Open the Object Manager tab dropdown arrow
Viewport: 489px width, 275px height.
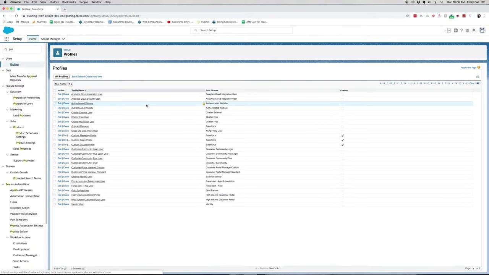(x=63, y=39)
